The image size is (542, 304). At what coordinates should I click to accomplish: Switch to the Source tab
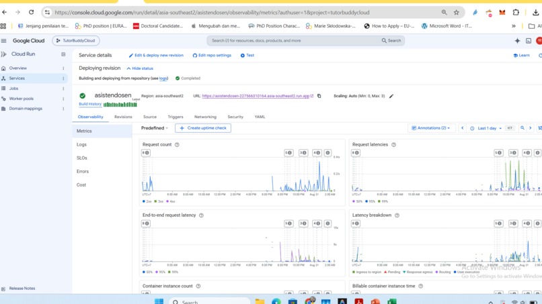[x=150, y=117]
